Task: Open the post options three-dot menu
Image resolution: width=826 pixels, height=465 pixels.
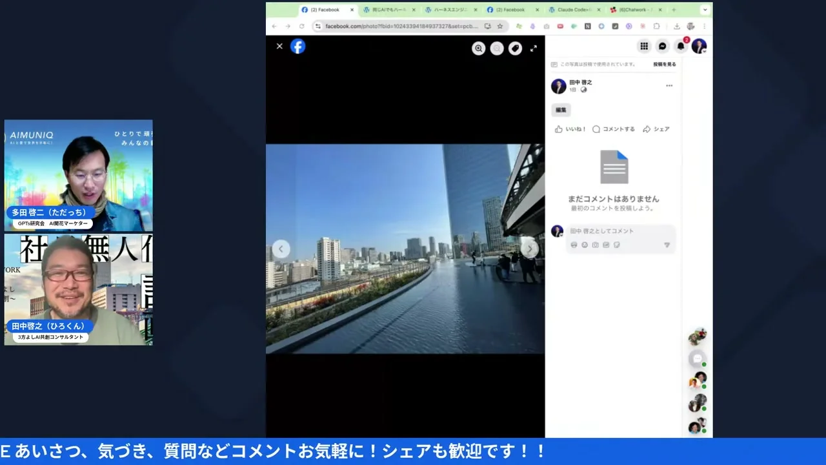Action: pyautogui.click(x=669, y=85)
